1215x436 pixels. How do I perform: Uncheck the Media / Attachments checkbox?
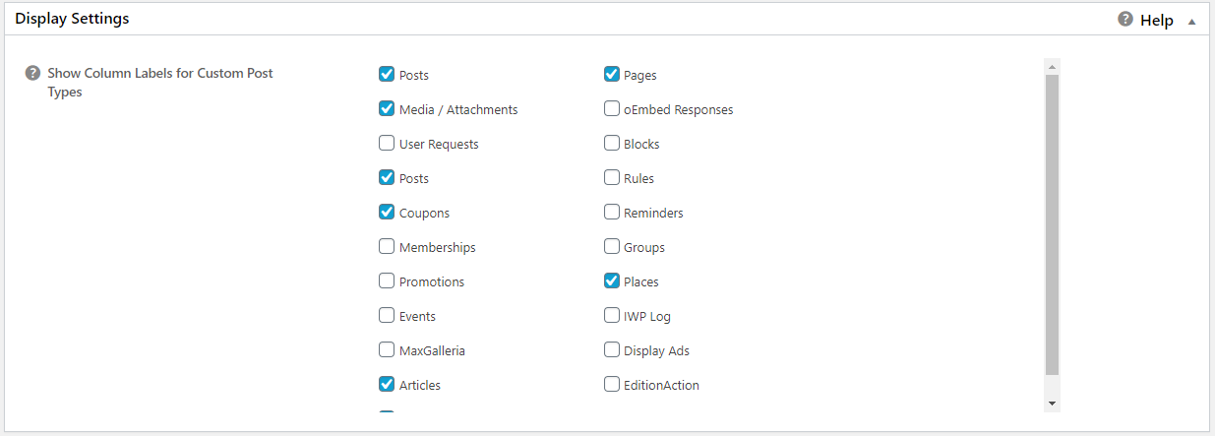click(387, 109)
